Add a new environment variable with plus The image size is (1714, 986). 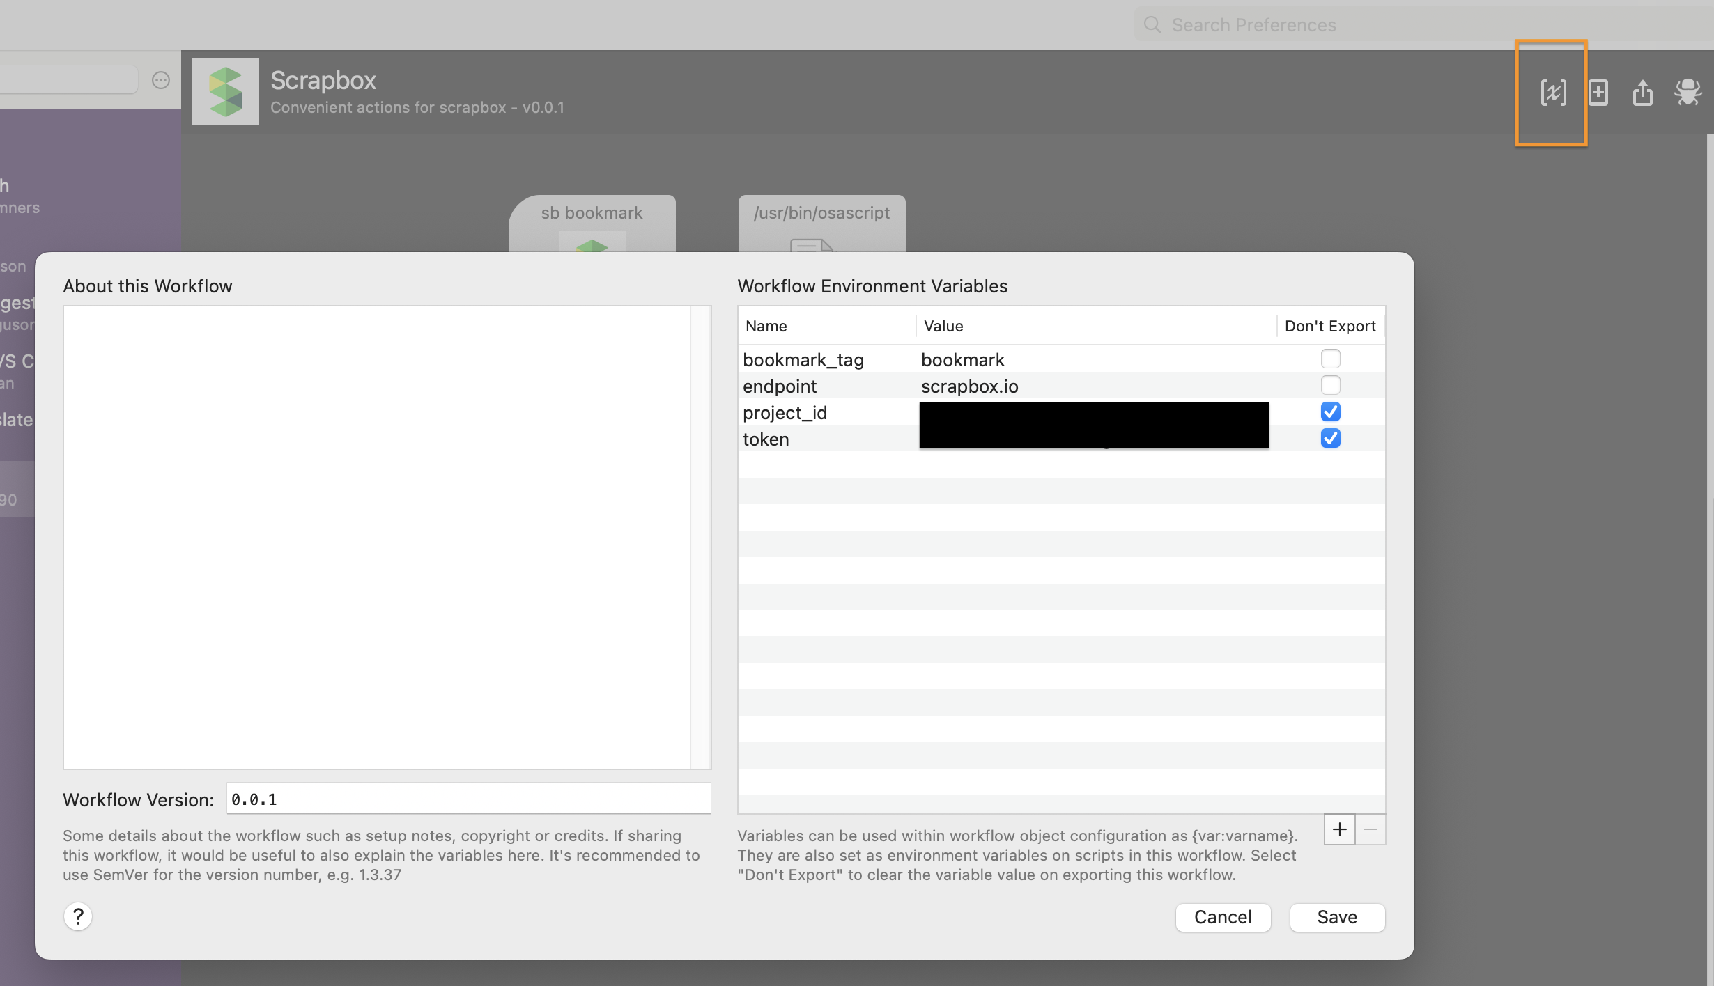pos(1339,829)
